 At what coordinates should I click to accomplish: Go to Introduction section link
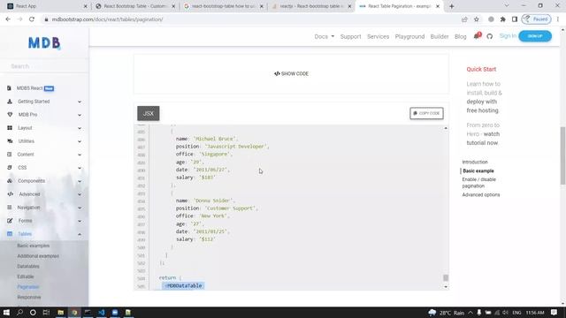475,162
